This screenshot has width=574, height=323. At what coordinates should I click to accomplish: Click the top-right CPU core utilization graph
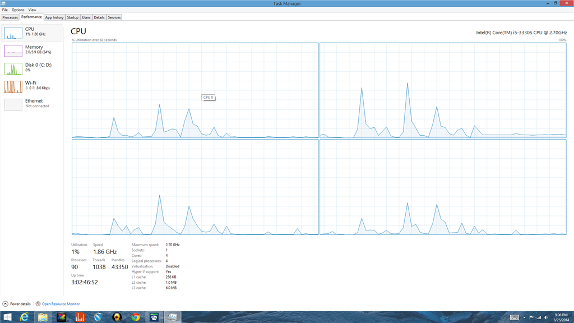tap(443, 90)
